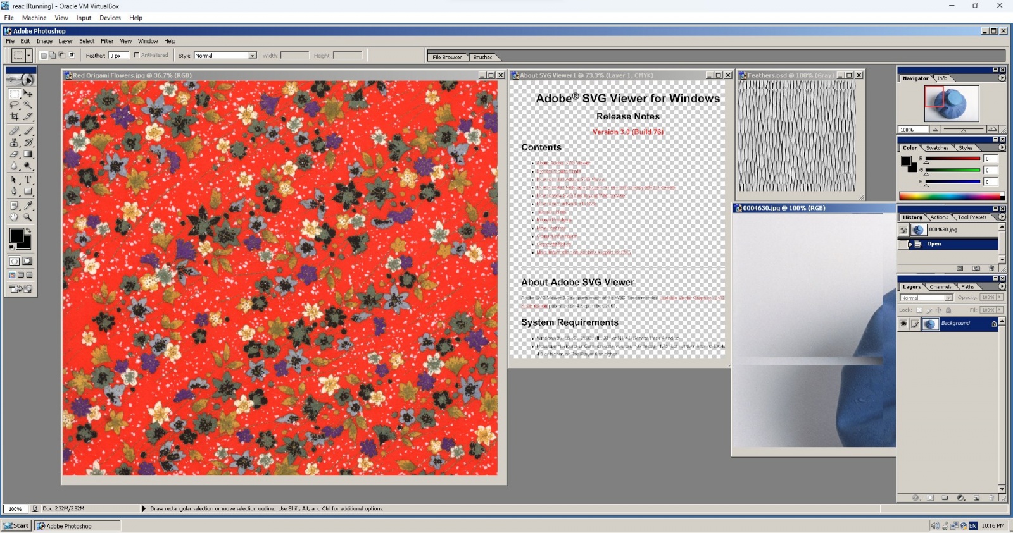This screenshot has width=1013, height=533.
Task: Enable the Anti-aliased checkbox
Action: (x=137, y=55)
